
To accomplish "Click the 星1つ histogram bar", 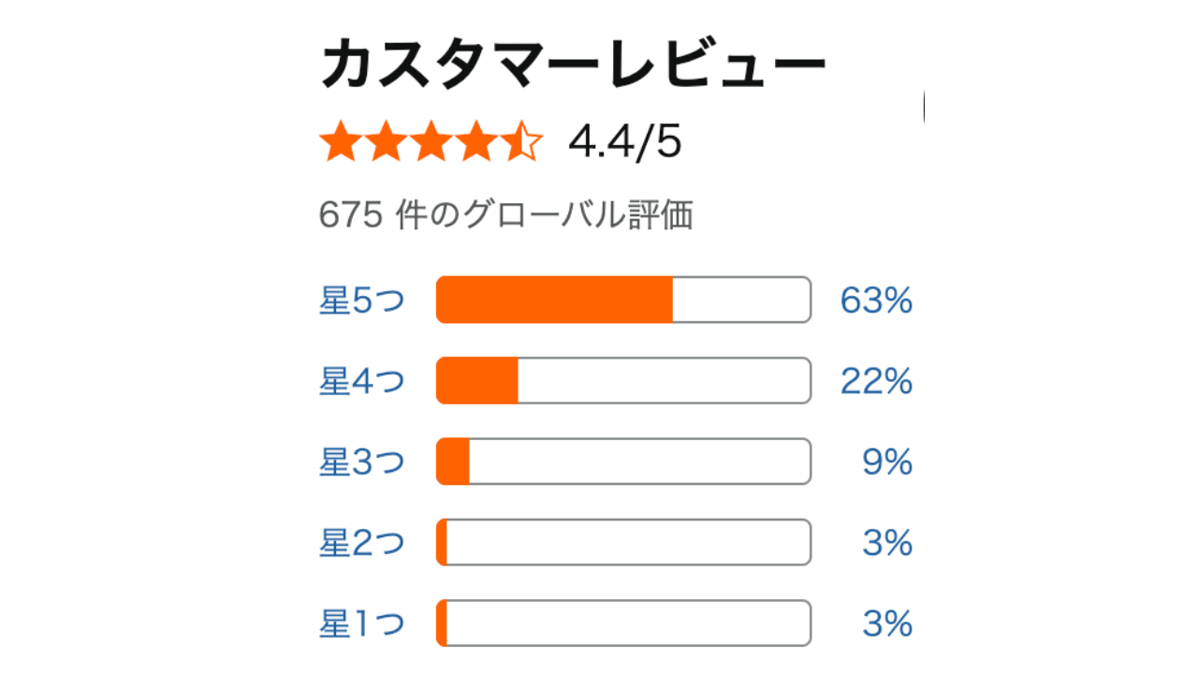I will coord(623,623).
